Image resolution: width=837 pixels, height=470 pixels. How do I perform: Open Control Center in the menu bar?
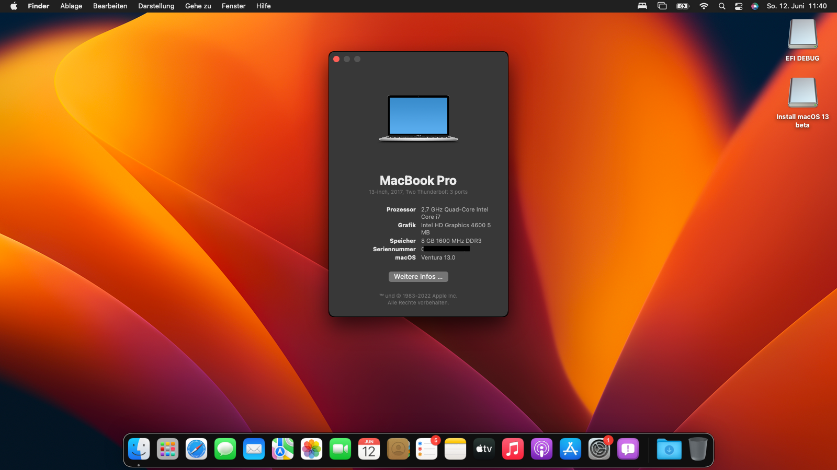(x=739, y=6)
